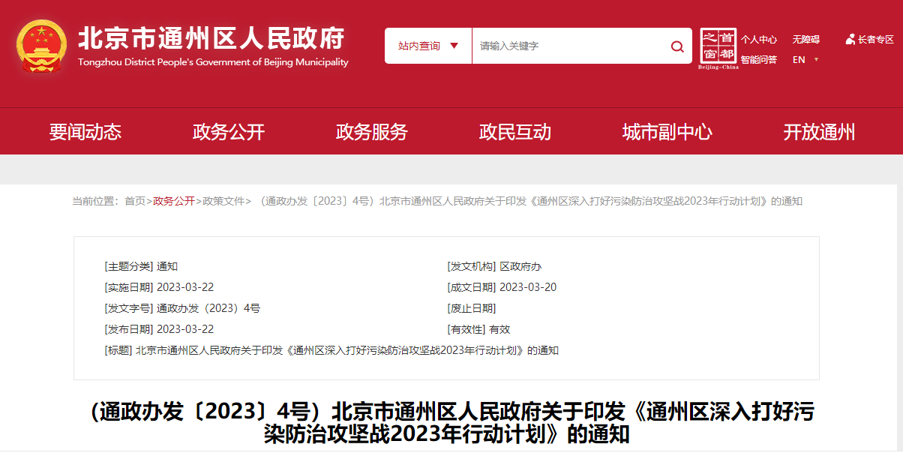Click the 长者专区 person icon
Screen dimensions: 903x453
pos(850,39)
